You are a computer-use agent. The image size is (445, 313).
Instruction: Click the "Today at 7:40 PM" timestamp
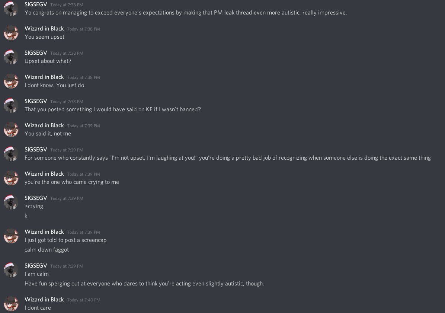point(84,300)
